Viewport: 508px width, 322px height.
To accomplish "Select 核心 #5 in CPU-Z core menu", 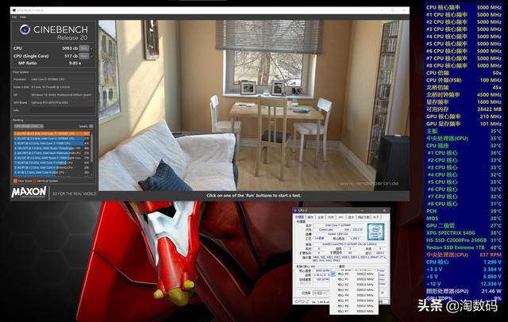I will coord(355,301).
